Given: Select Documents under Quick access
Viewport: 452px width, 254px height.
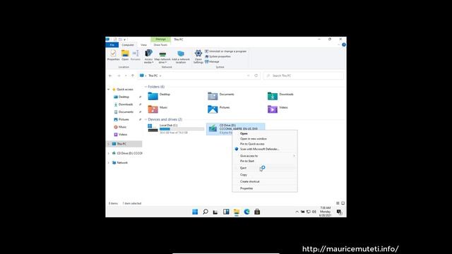Looking at the screenshot, I should coord(126,112).
